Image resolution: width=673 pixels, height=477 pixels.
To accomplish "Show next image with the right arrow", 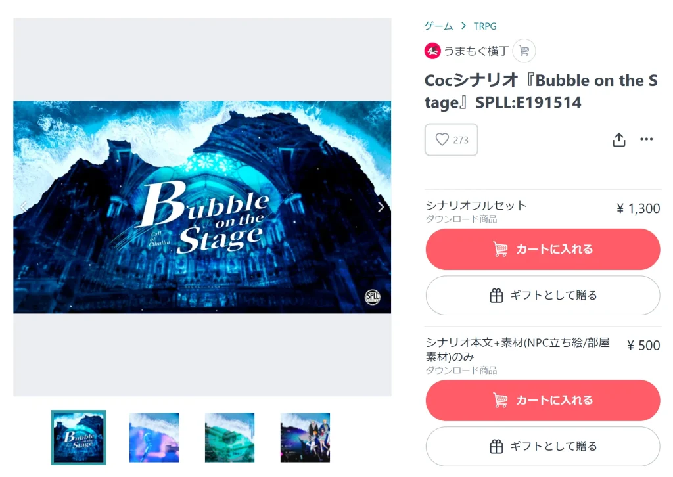I will click(381, 207).
